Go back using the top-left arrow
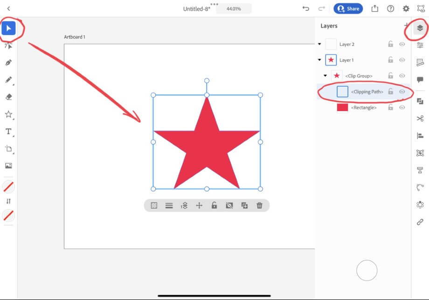The height and width of the screenshot is (300, 429). coord(9,8)
